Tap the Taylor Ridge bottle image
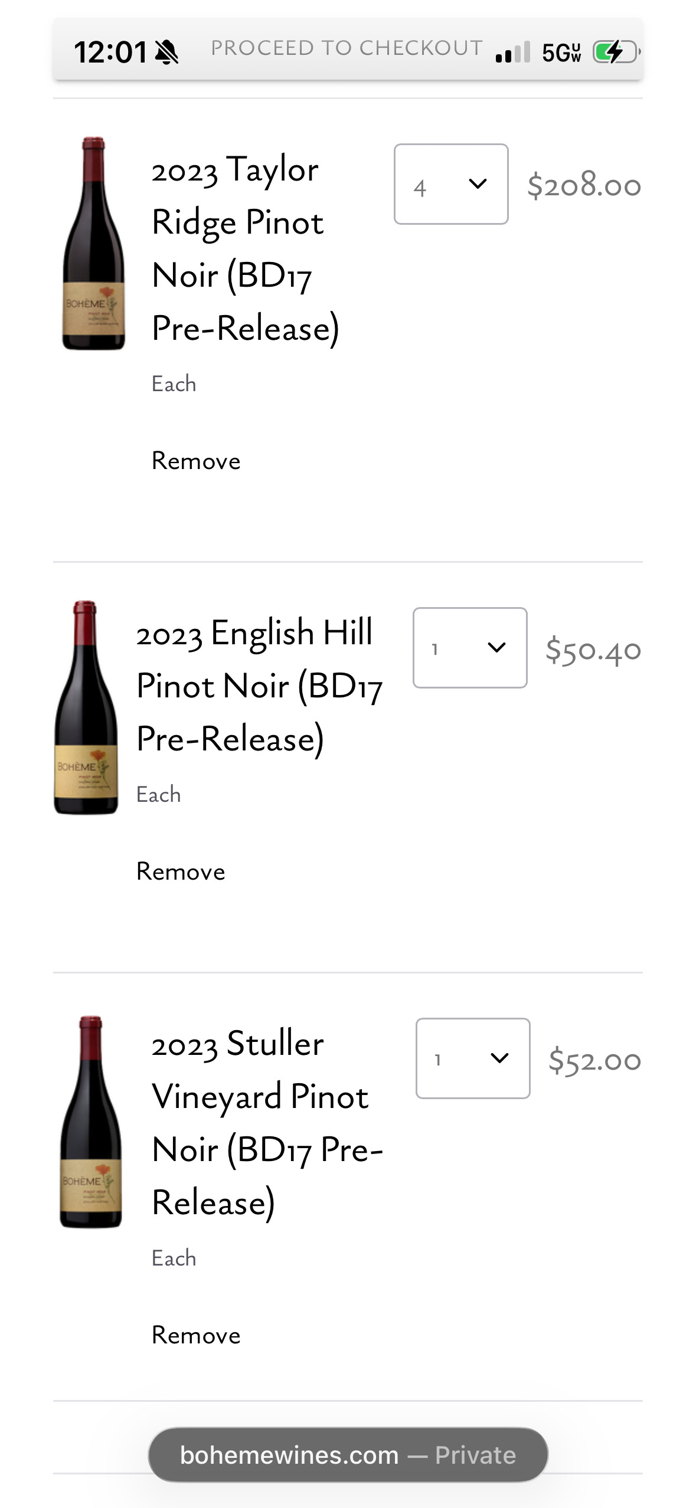Screen dimensions: 696x1508 [x=94, y=244]
